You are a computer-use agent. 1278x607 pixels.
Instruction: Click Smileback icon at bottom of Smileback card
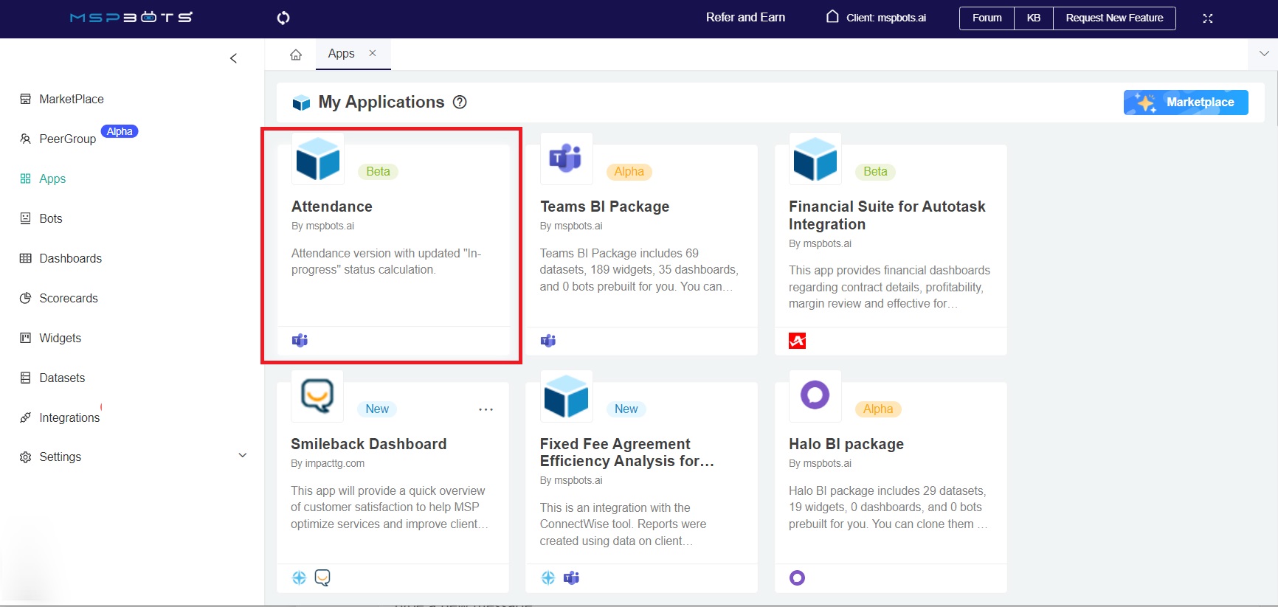pyautogui.click(x=322, y=577)
